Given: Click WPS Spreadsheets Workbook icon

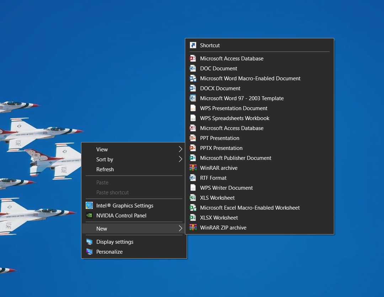Looking at the screenshot, I should point(193,118).
